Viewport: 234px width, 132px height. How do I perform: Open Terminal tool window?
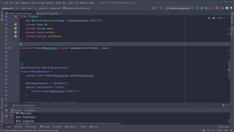(45, 126)
